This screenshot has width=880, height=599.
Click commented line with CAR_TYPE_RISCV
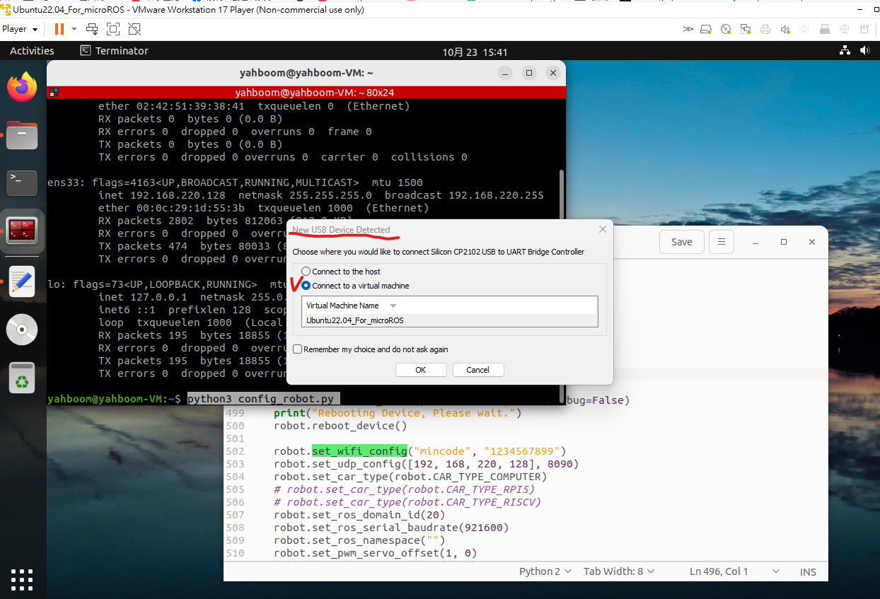(x=407, y=502)
